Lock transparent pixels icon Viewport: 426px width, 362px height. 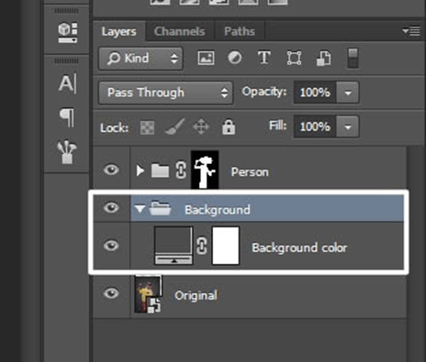point(148,127)
